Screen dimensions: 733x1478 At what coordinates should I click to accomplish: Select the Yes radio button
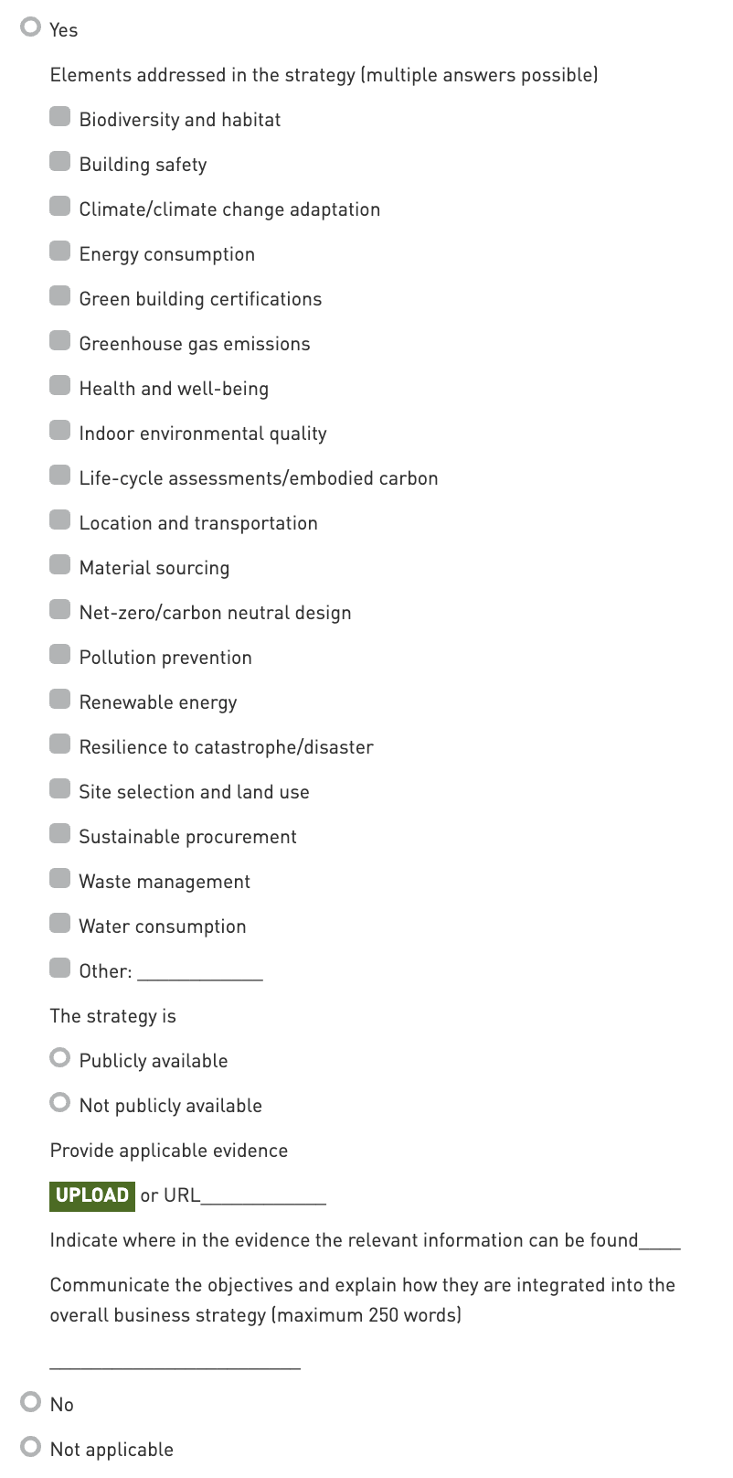(x=32, y=28)
